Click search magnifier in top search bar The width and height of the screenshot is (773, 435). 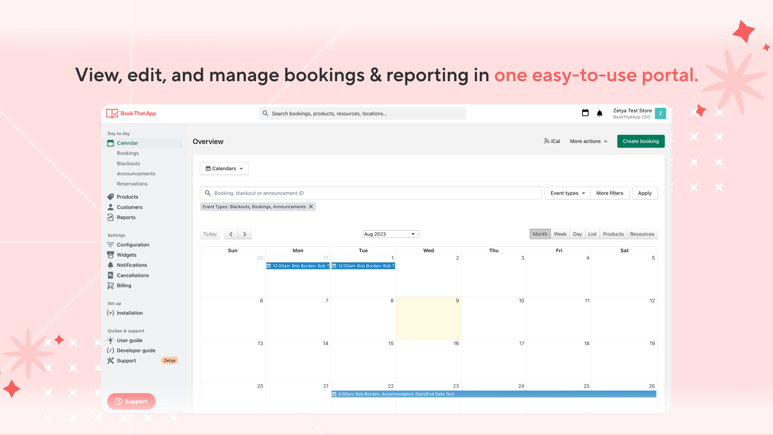click(265, 114)
